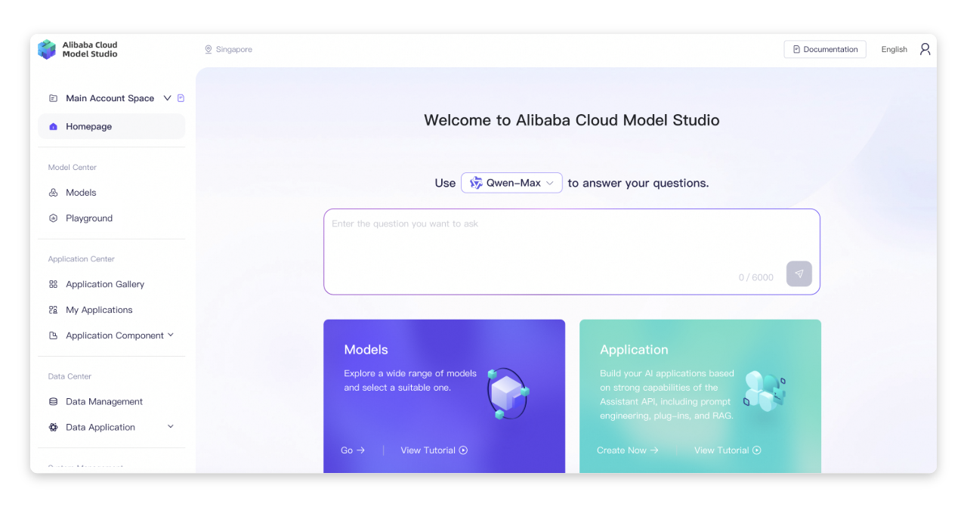The height and width of the screenshot is (507, 967).
Task: Click Go on the Models card
Action: (x=353, y=450)
